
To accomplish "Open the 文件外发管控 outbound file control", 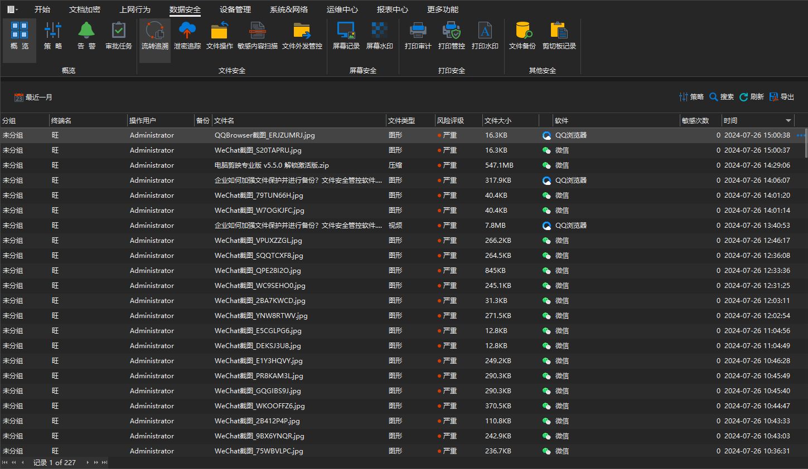I will click(x=302, y=36).
